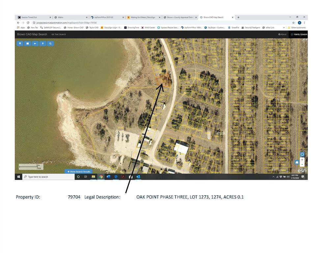Open Microsoft Edge from the taskbar
The image size is (327, 253).
point(116,177)
